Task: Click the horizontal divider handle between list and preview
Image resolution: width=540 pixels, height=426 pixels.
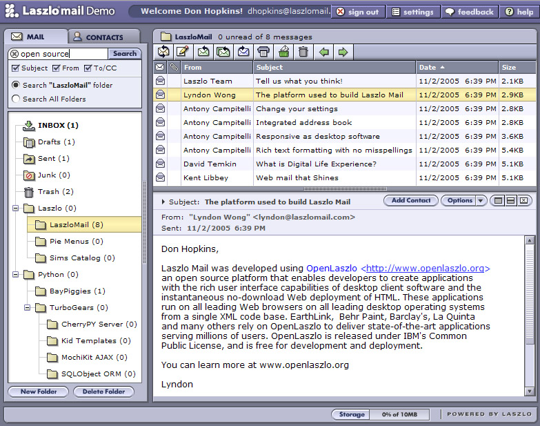Action: pos(345,189)
